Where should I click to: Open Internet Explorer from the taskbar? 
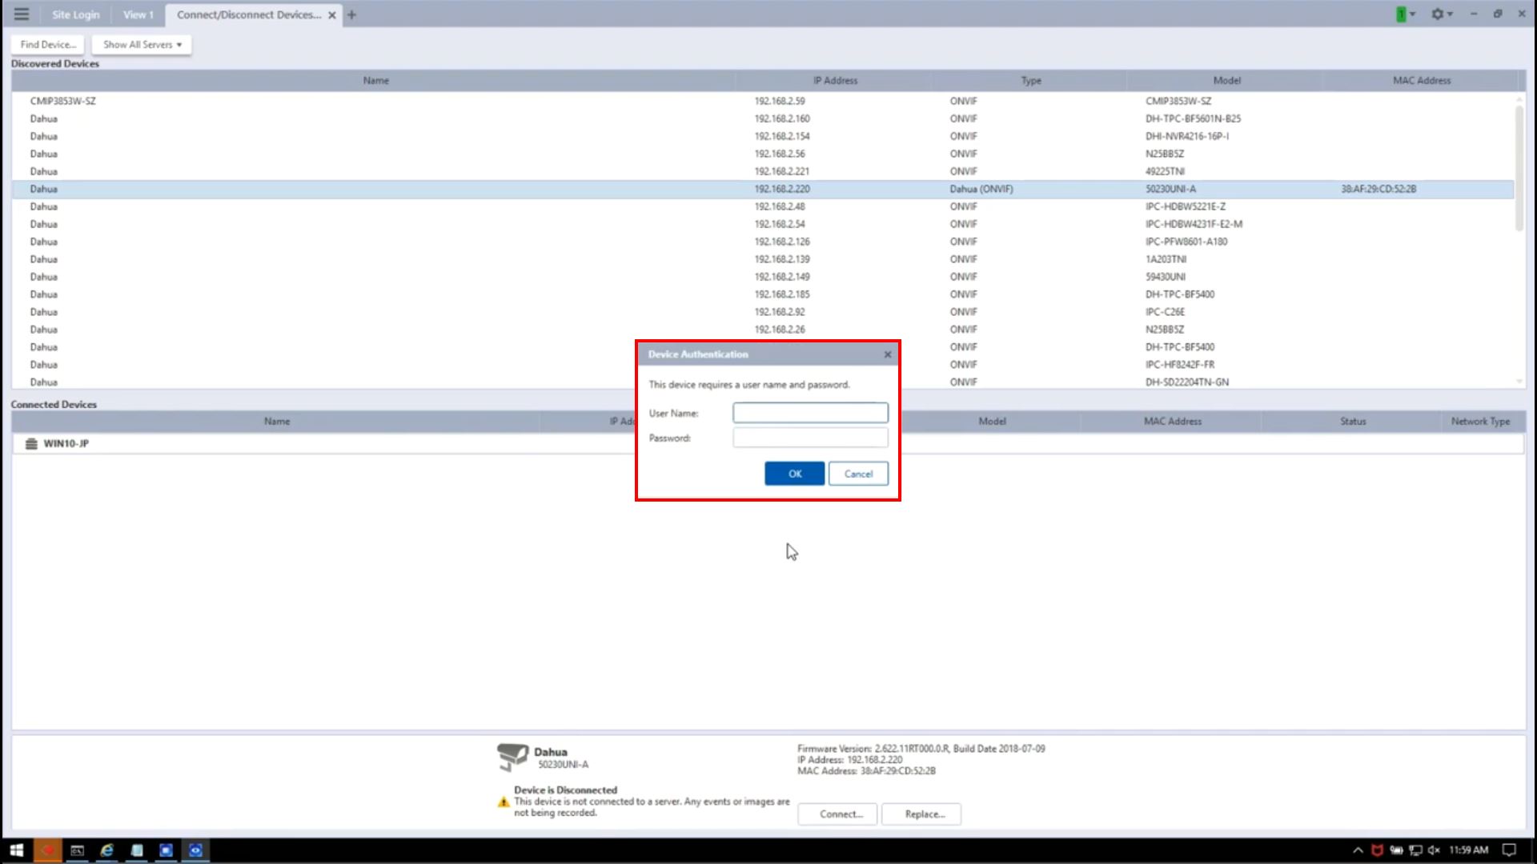pyautogui.click(x=106, y=850)
